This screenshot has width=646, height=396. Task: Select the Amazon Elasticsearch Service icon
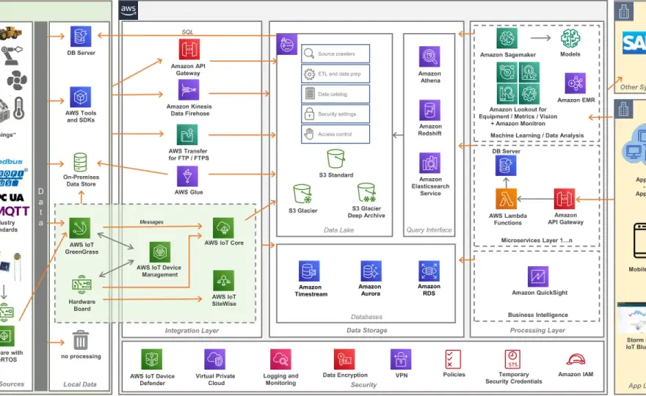429,163
